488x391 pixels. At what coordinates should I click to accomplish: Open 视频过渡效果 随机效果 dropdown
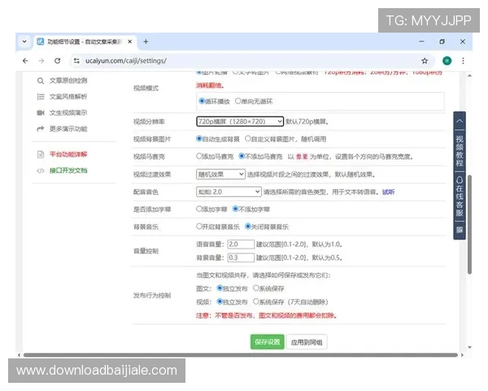tap(220, 174)
